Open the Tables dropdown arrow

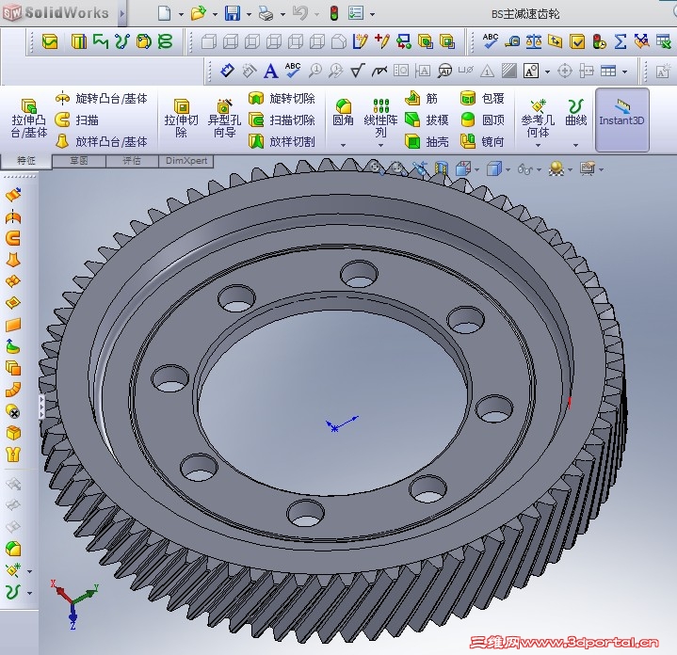(x=625, y=72)
